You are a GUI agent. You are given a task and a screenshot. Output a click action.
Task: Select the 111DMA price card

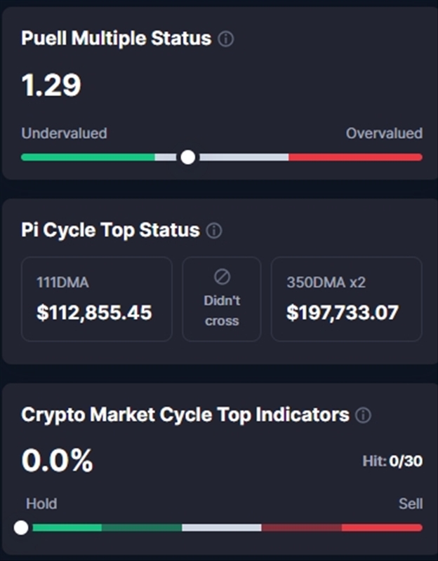(97, 299)
